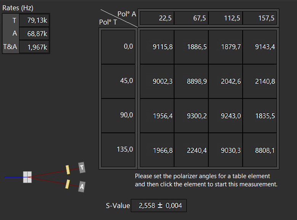The image size is (297, 220).
Task: Select the cell with value 2240,4
Action: coord(191,150)
